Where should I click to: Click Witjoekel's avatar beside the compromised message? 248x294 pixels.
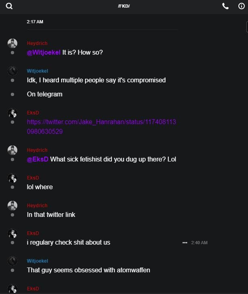click(12, 71)
